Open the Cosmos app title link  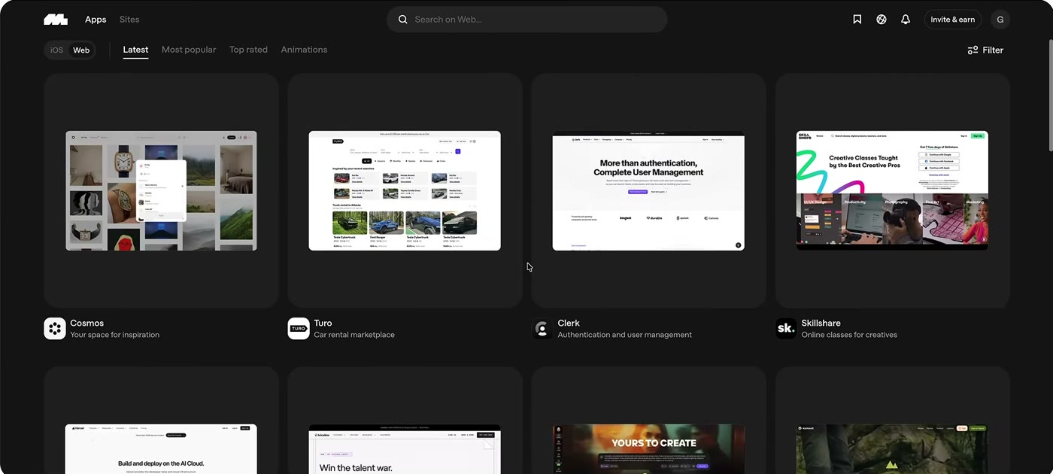[87, 323]
